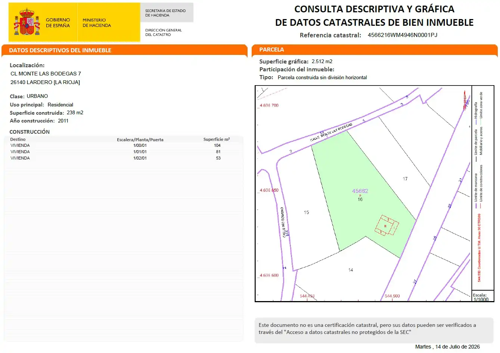Click the 'CONSTRUCCIÓN' section heading
500x353 pixels.
click(x=29, y=132)
